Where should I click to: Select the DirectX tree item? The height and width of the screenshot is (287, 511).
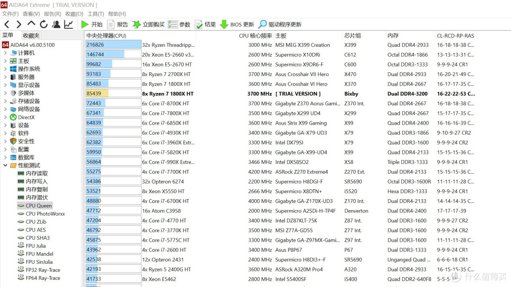(22, 117)
